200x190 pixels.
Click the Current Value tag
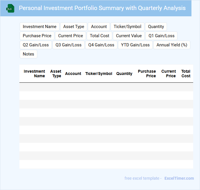click(x=129, y=36)
